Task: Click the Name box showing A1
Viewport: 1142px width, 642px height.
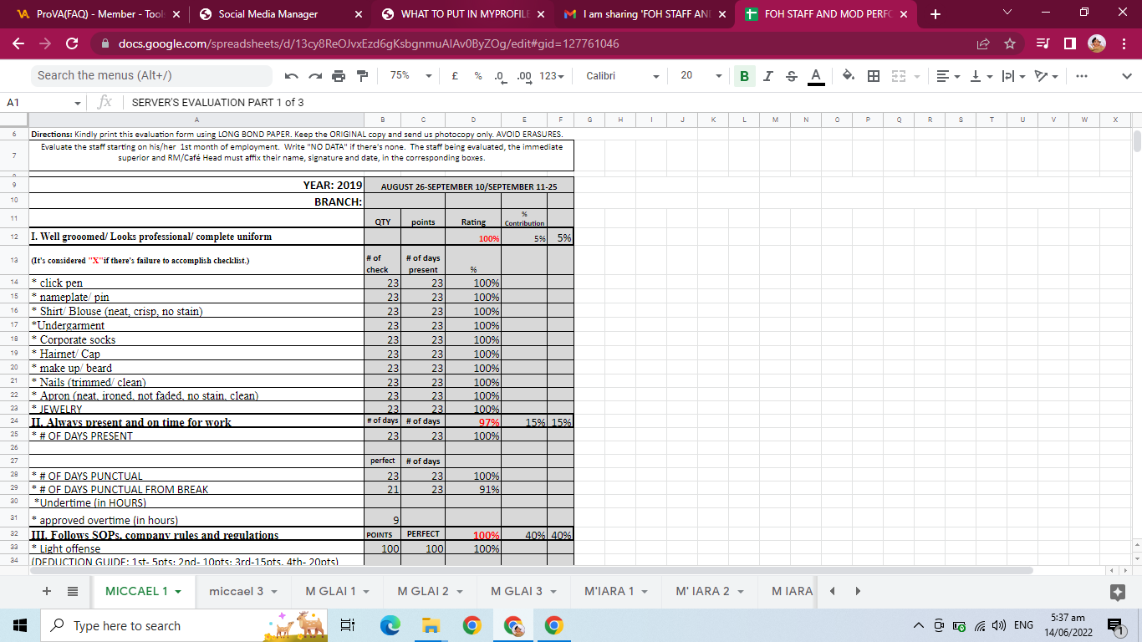Action: pyautogui.click(x=43, y=103)
